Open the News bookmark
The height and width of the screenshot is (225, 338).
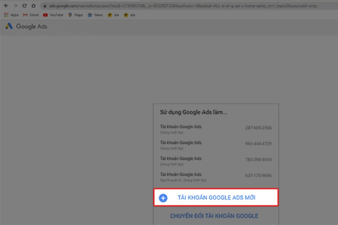coord(95,15)
